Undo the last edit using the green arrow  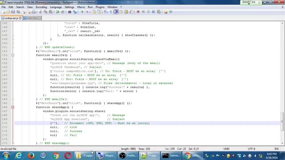pos(57,12)
